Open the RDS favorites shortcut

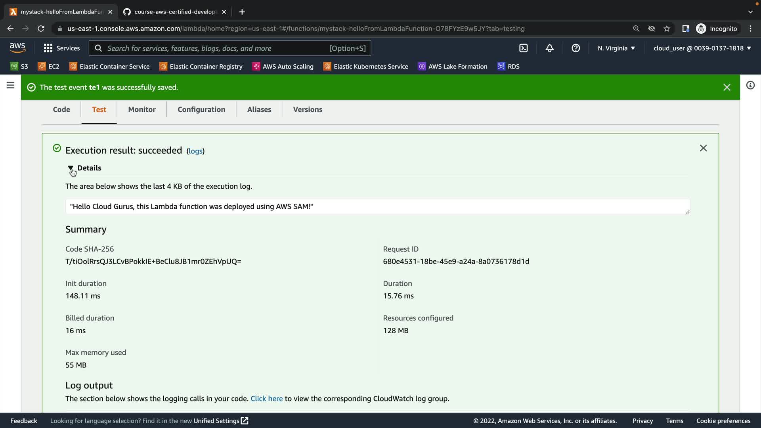(x=509, y=67)
